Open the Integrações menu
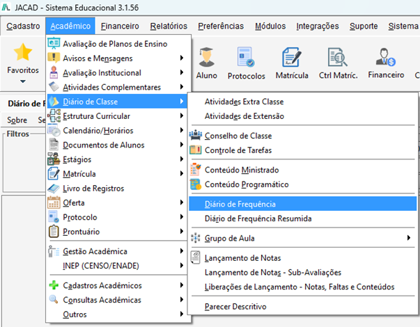This screenshot has width=420, height=327. (318, 26)
